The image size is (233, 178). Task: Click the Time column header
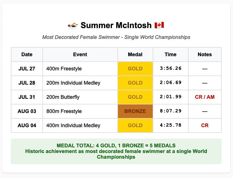(x=171, y=55)
